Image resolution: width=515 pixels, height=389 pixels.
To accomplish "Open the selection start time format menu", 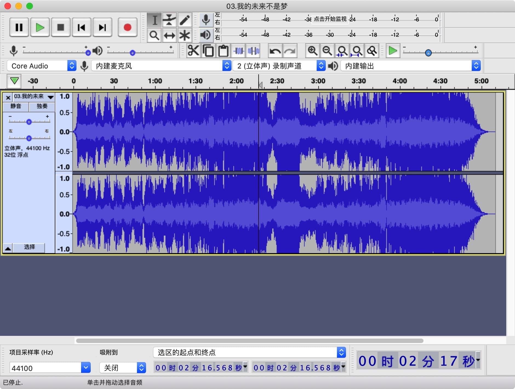I will coord(245,366).
